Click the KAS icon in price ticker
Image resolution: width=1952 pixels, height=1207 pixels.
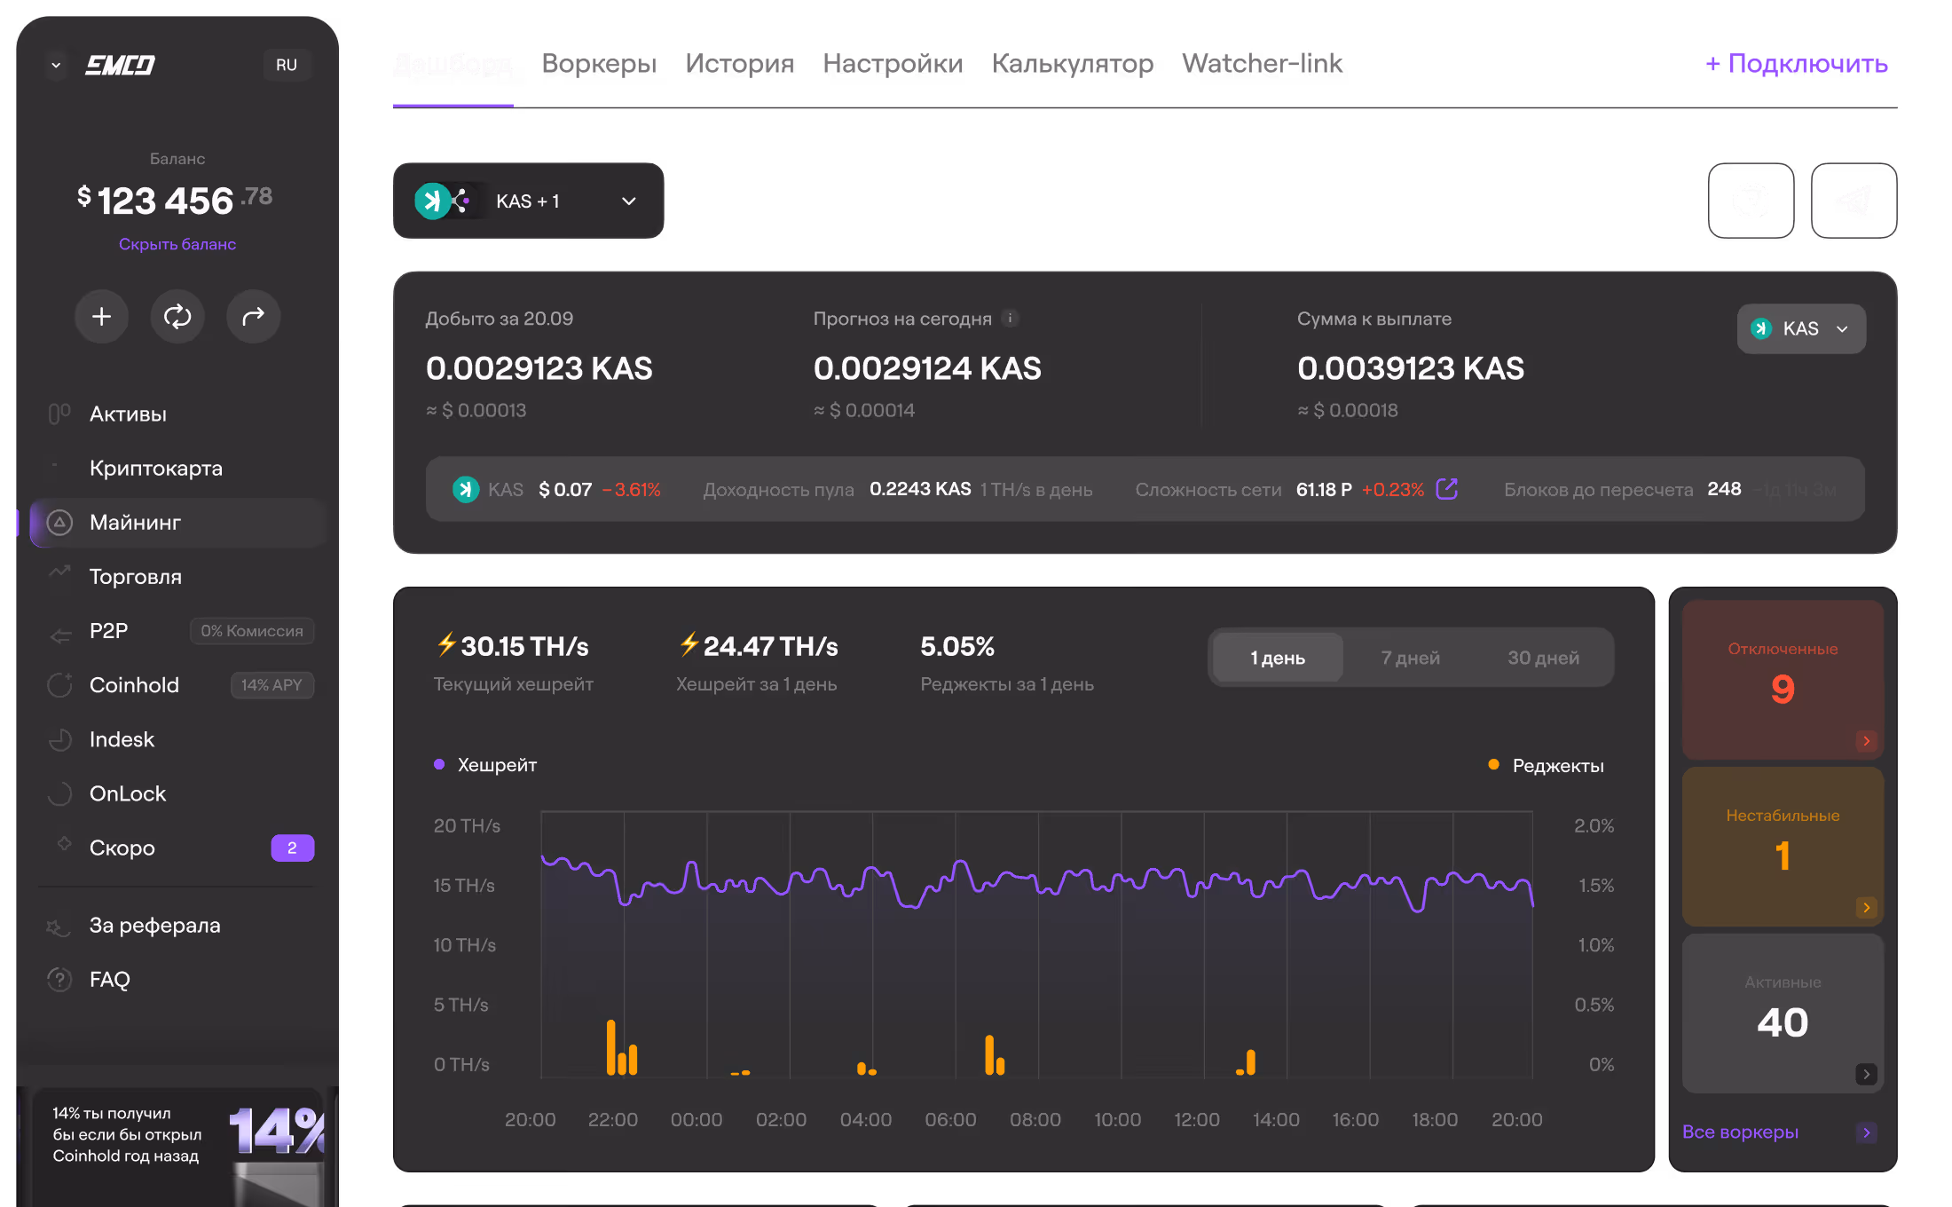[465, 489]
